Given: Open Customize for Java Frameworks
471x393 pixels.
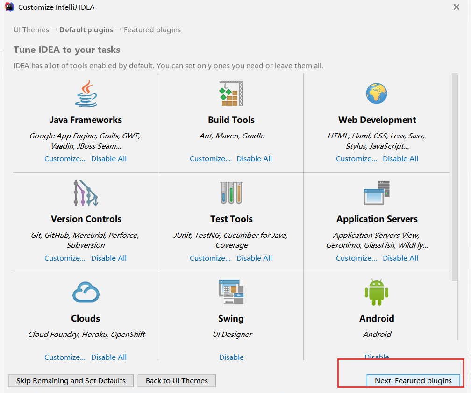Looking at the screenshot, I should 65,158.
